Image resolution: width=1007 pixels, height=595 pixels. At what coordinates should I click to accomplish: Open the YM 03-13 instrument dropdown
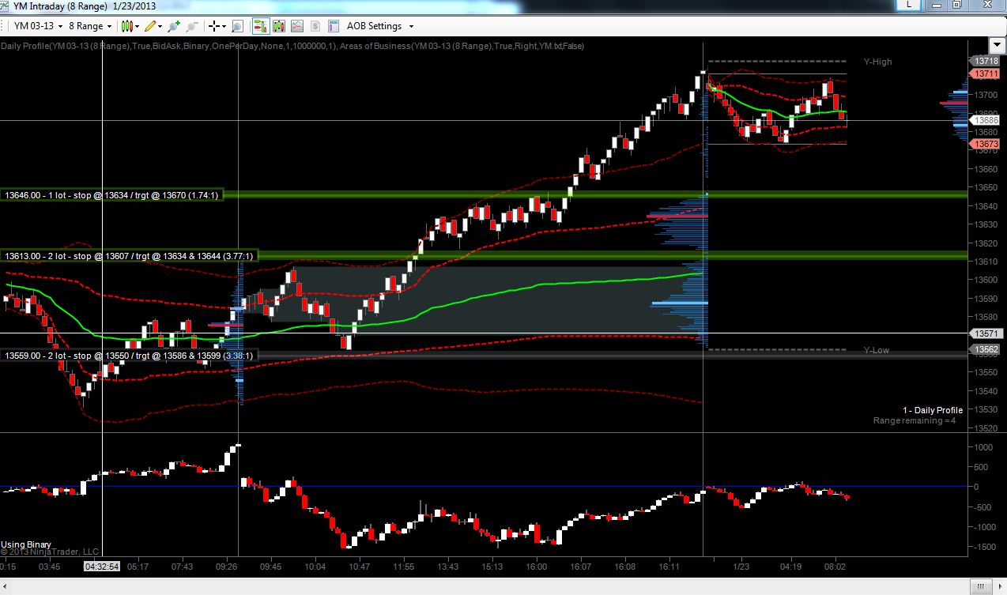click(36, 26)
